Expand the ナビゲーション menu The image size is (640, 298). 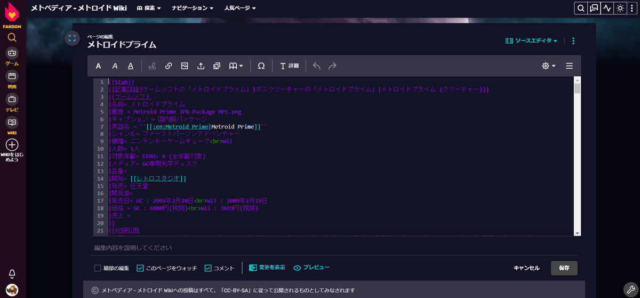[x=193, y=8]
